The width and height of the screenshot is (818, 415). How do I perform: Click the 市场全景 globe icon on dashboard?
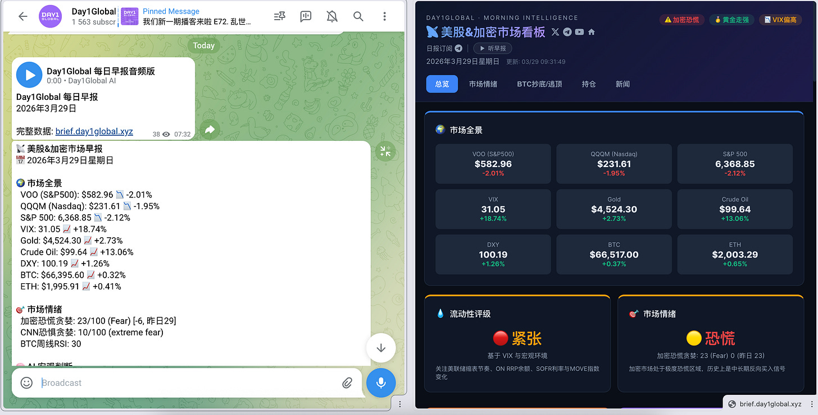tap(440, 130)
